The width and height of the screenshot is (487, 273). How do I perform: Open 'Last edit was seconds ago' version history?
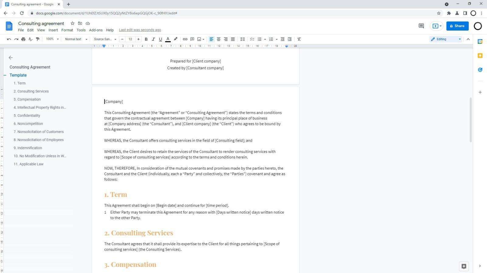140,30
